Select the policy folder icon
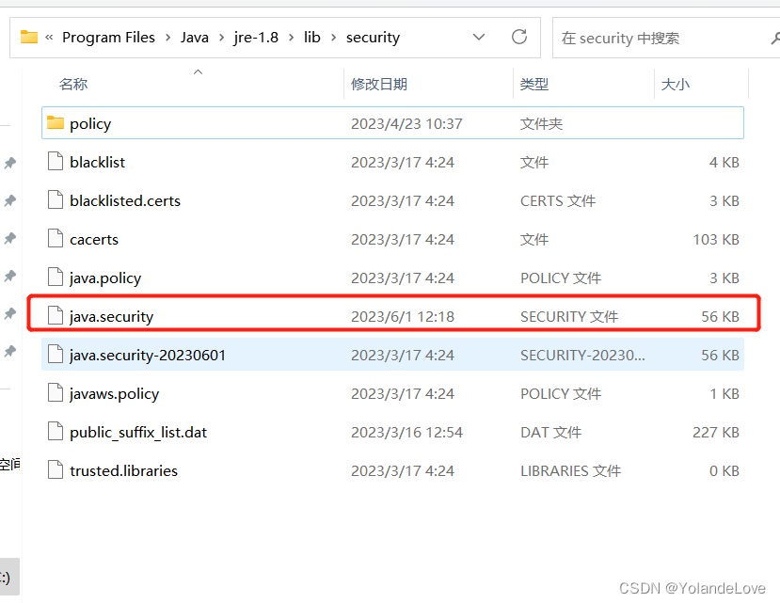 pos(56,123)
